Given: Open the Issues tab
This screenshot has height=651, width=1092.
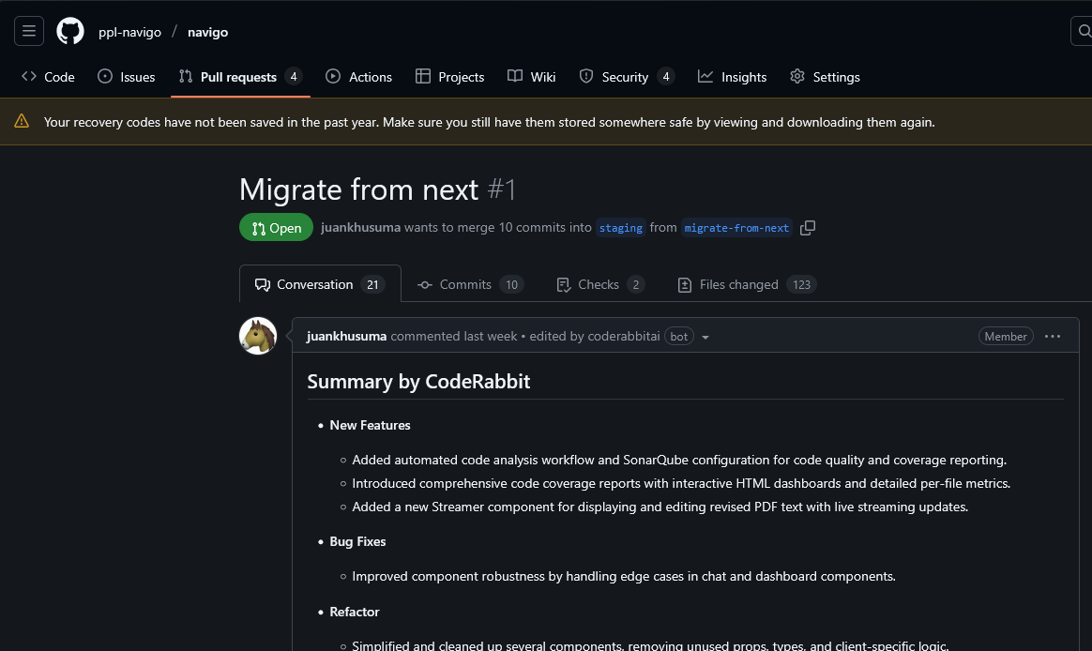Looking at the screenshot, I should [126, 77].
